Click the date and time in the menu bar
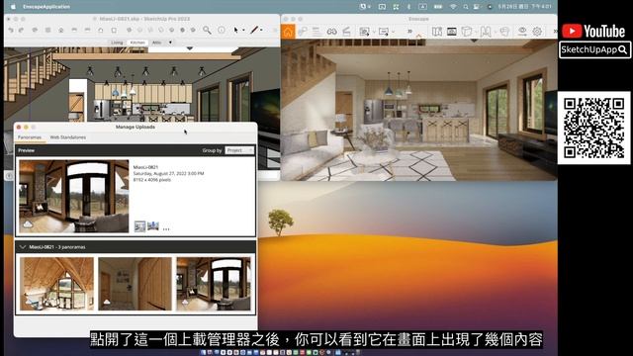 [x=525, y=7]
